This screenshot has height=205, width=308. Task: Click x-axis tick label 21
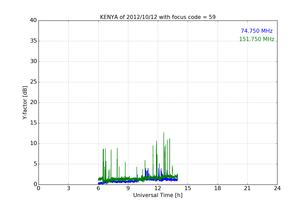click(247, 188)
